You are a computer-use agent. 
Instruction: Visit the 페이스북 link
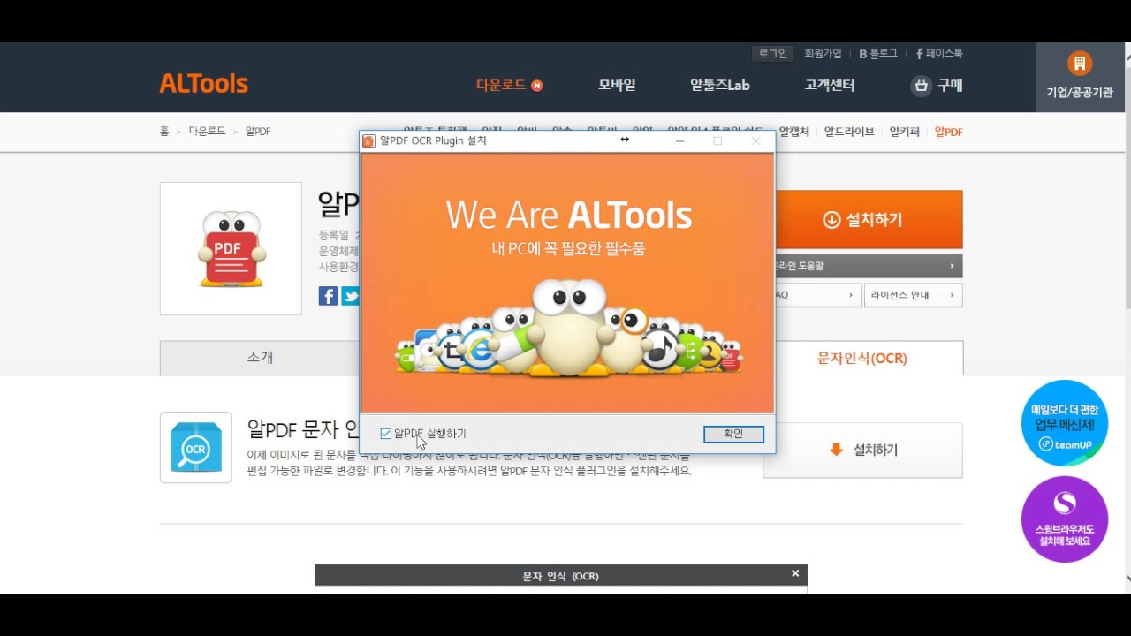click(x=939, y=54)
